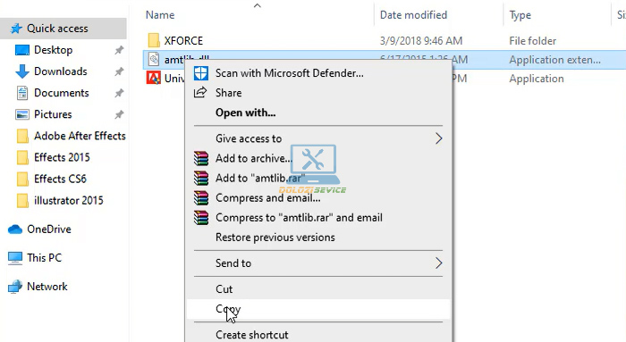Select Network label in navigation pane

pyautogui.click(x=47, y=287)
